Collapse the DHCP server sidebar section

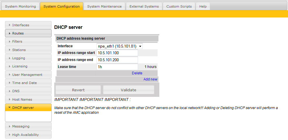28,108
